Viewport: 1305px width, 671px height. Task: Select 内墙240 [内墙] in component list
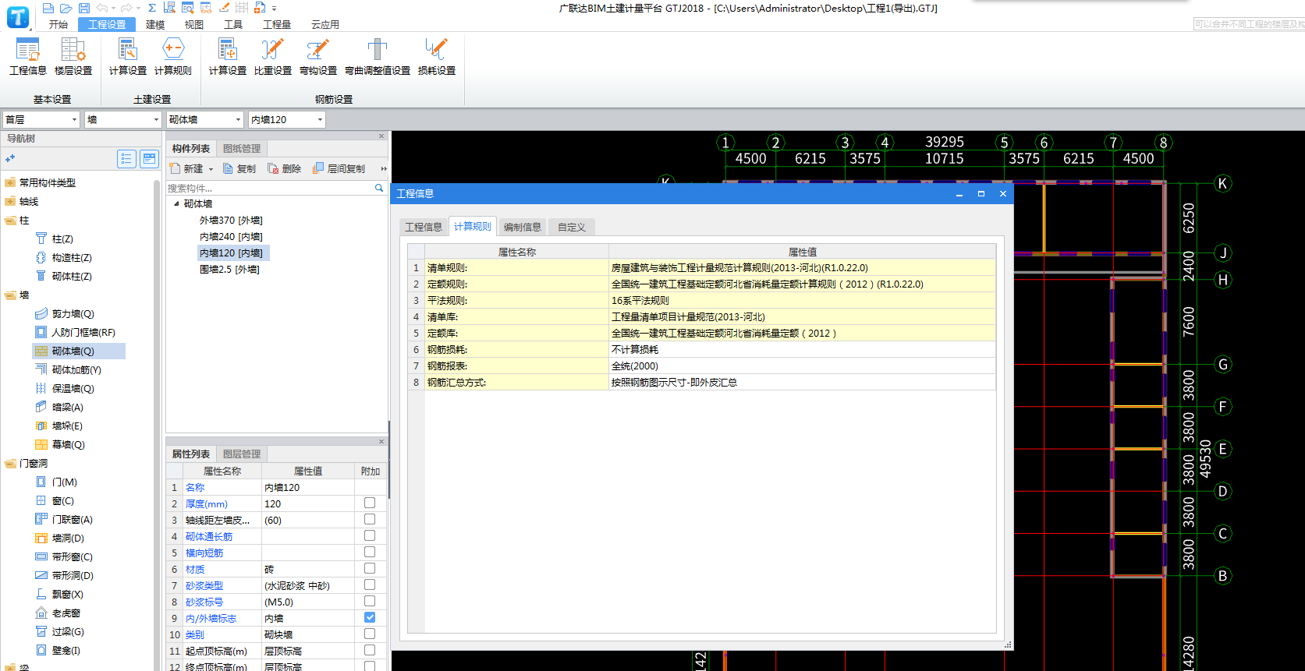pyautogui.click(x=231, y=237)
